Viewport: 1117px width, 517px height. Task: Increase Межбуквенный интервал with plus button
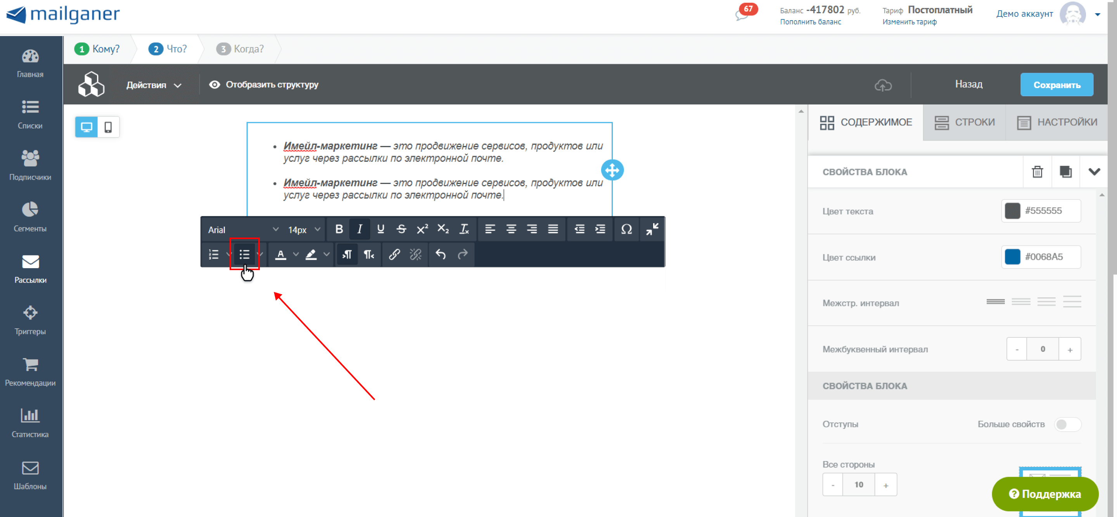(x=1070, y=349)
